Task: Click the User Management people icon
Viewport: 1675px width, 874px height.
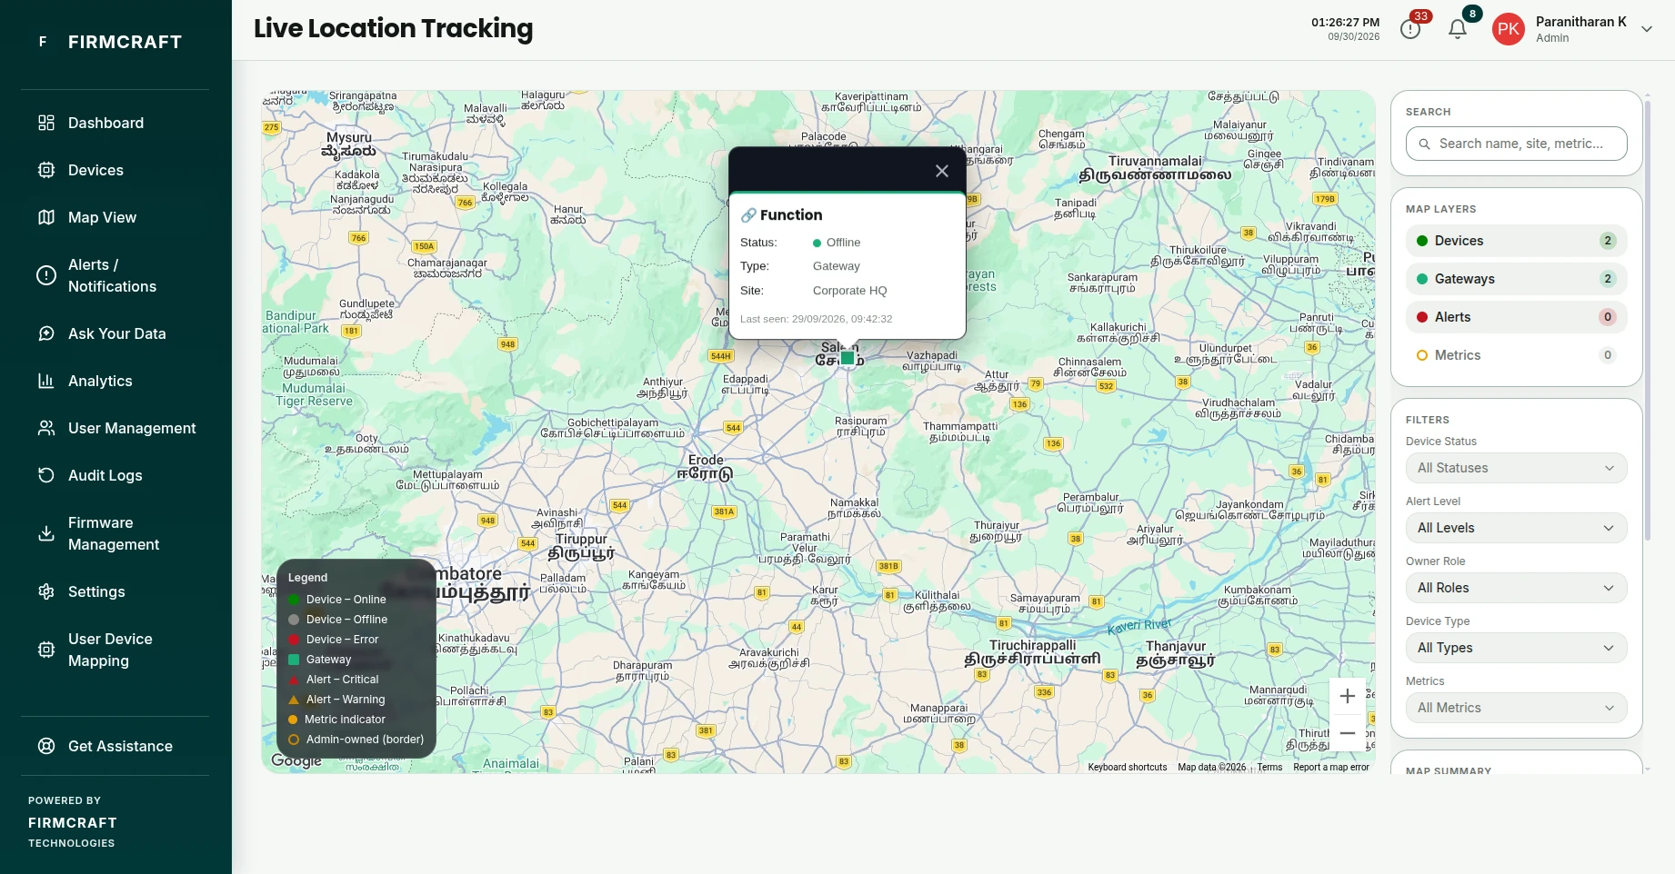Action: (x=46, y=428)
